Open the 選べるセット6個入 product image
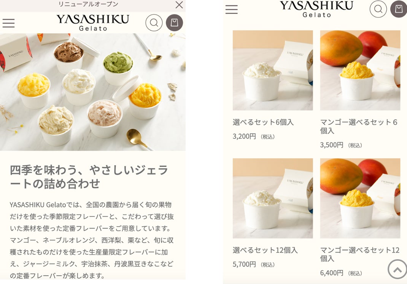Viewport: 407px width, 284px height. (x=273, y=70)
